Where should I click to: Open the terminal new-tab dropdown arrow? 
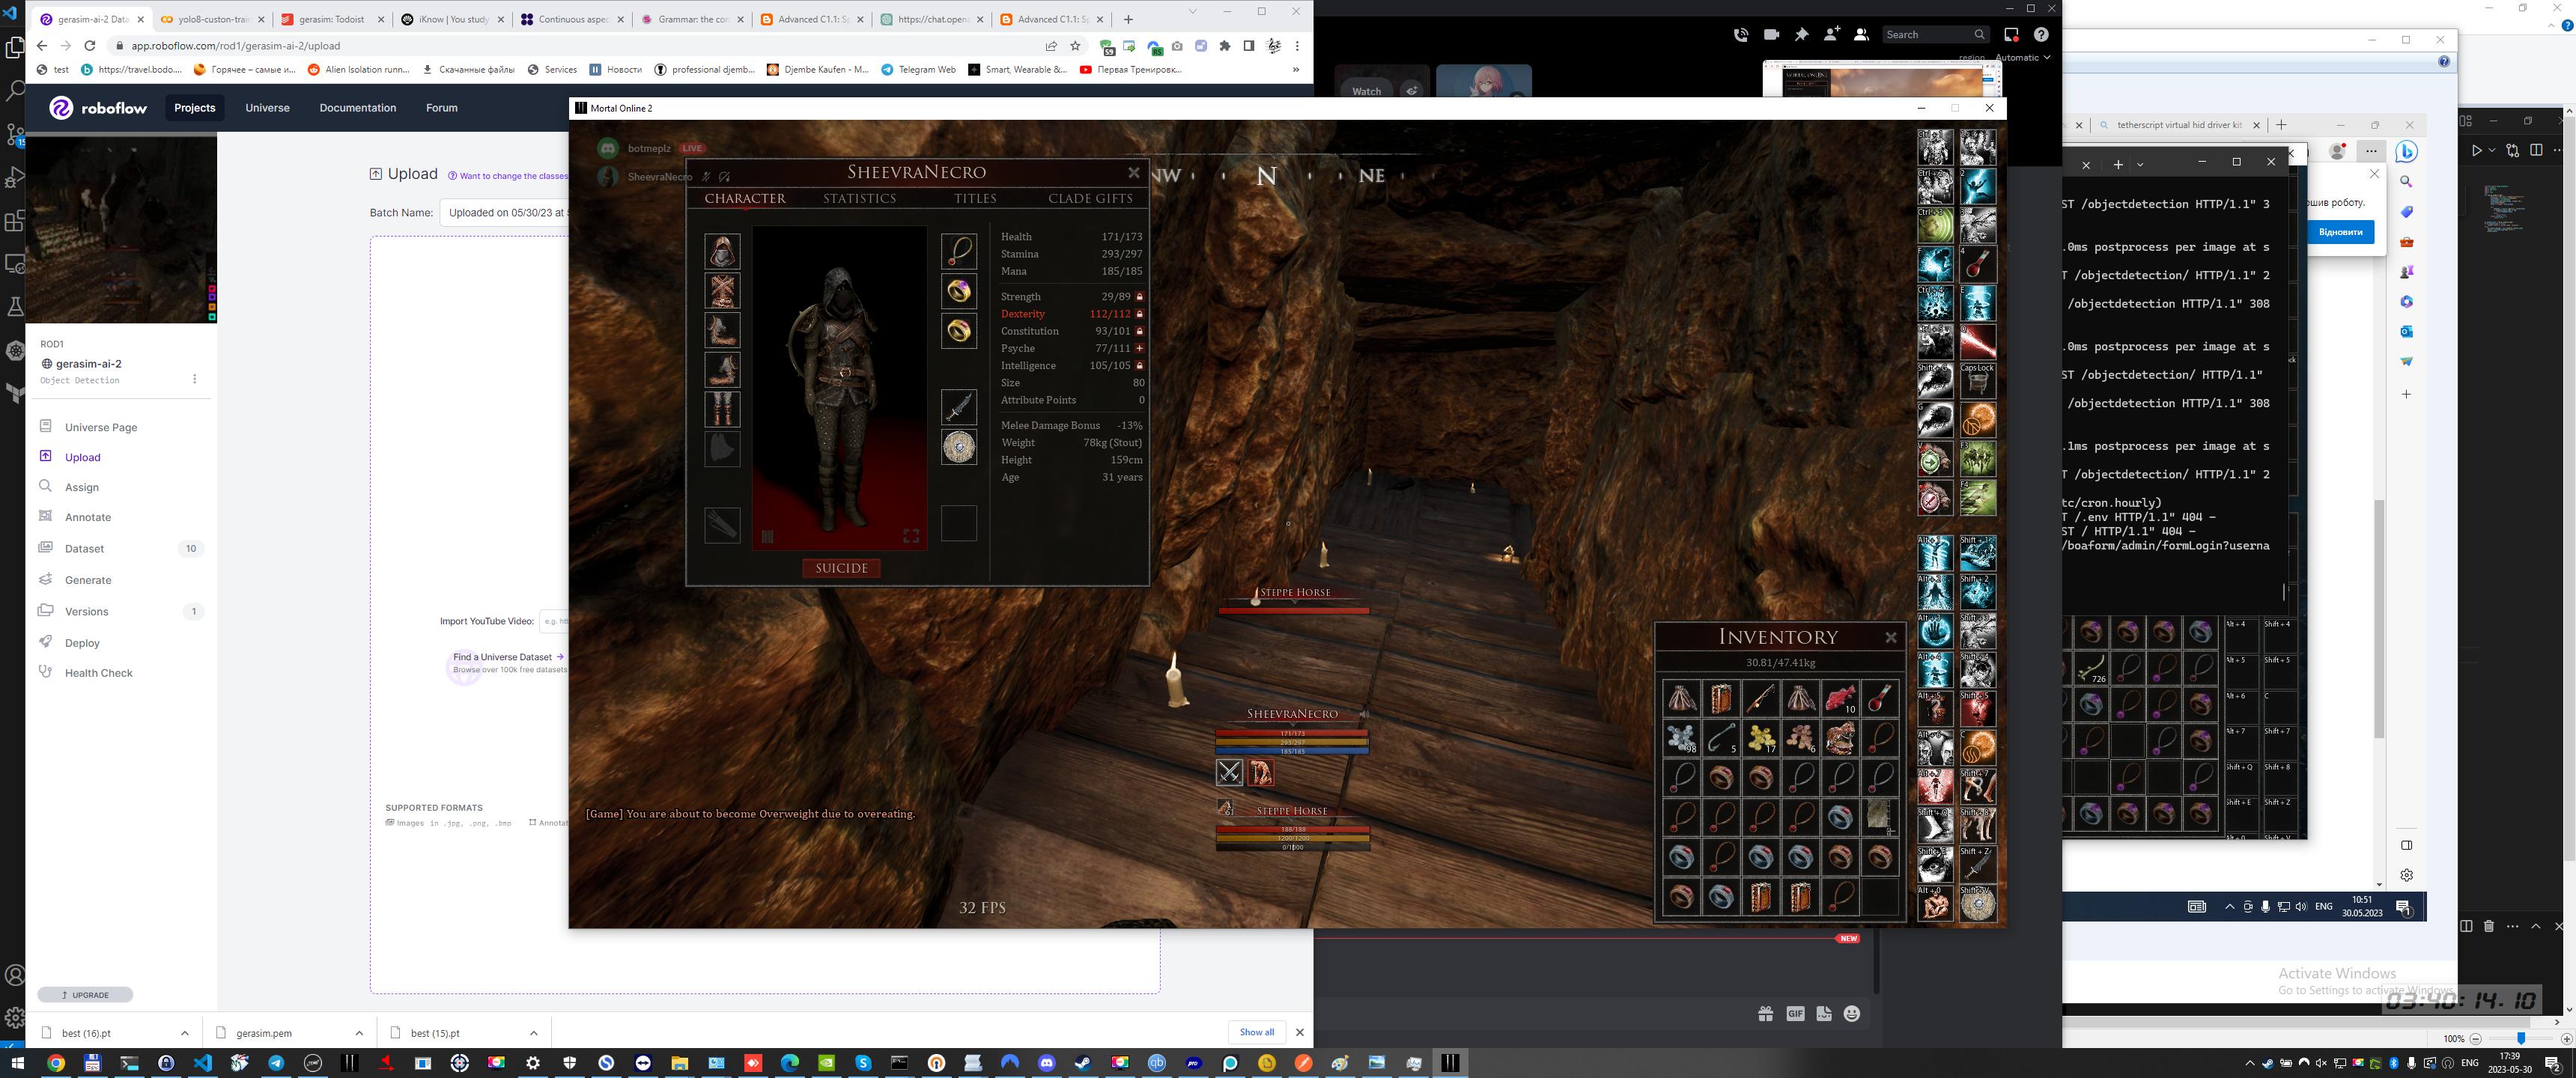point(2140,164)
